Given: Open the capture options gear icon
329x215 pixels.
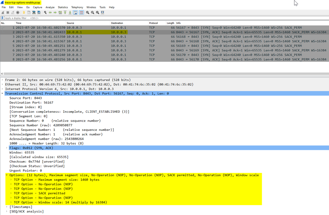Looking at the screenshot, I should coord(18,12).
